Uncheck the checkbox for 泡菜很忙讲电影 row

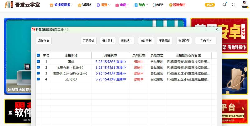click(38, 73)
